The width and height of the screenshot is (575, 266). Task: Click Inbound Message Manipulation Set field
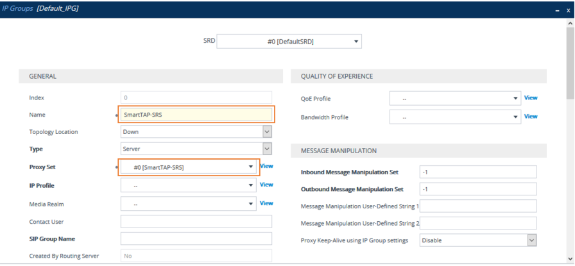(x=477, y=172)
